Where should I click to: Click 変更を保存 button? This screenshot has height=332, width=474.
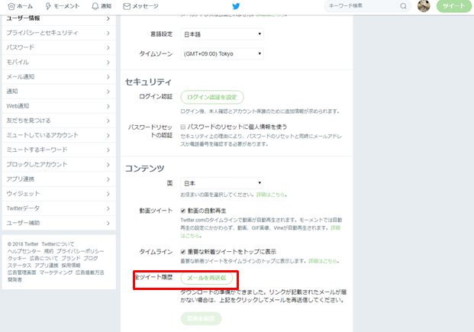(x=201, y=318)
